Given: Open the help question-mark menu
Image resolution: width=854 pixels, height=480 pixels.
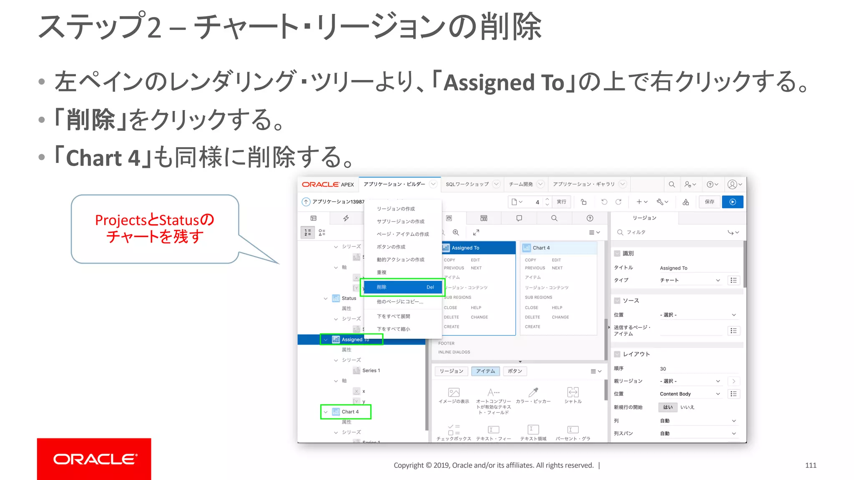Looking at the screenshot, I should point(712,184).
